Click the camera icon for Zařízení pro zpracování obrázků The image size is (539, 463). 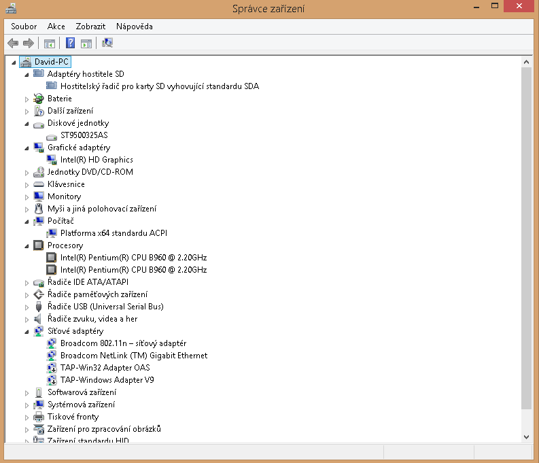pos(39,429)
